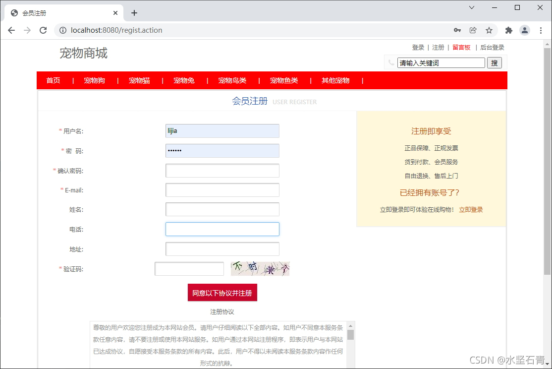Image resolution: width=552 pixels, height=369 pixels.
Task: Click the 注册即享受 heading
Action: (431, 131)
